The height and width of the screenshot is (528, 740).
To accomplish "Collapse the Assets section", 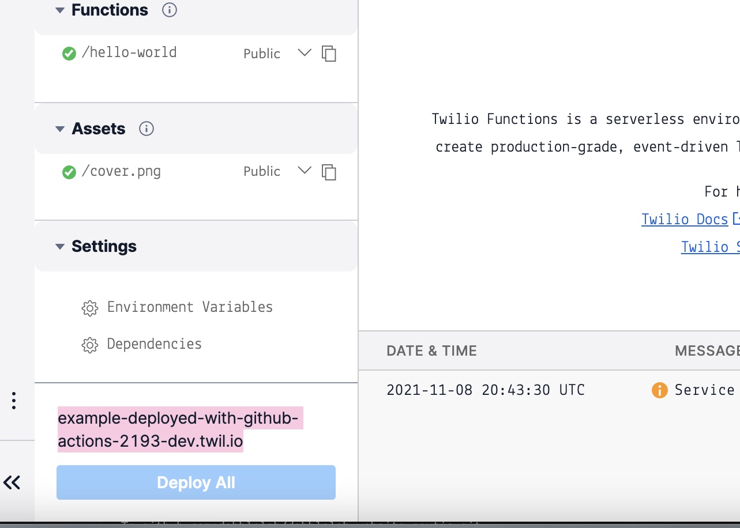I will [60, 129].
